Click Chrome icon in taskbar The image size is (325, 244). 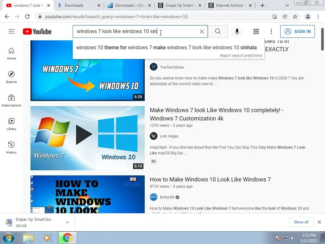(x=67, y=238)
